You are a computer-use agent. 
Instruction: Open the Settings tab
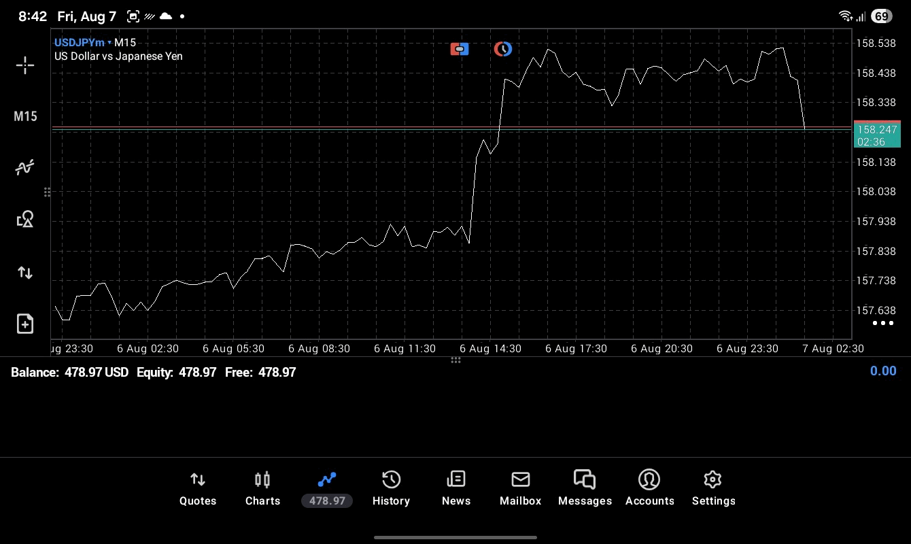click(713, 488)
